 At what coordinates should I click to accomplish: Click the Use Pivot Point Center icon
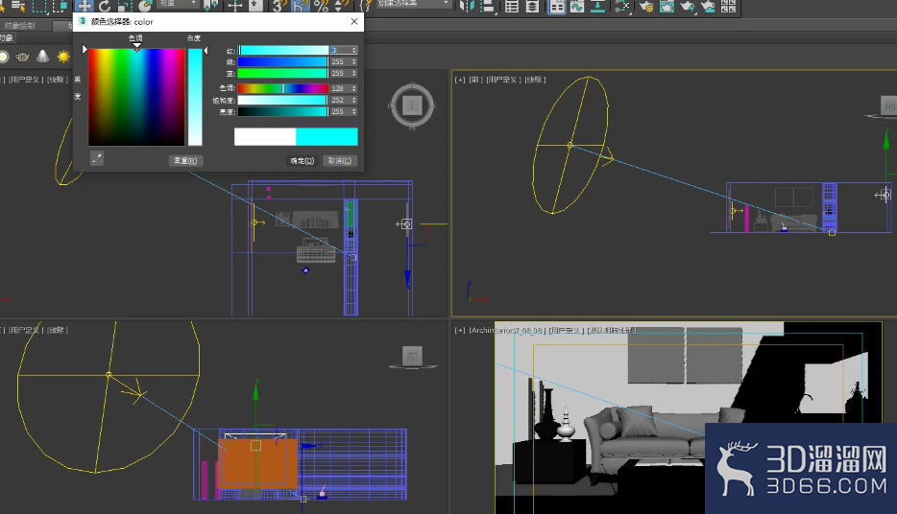pos(211,6)
